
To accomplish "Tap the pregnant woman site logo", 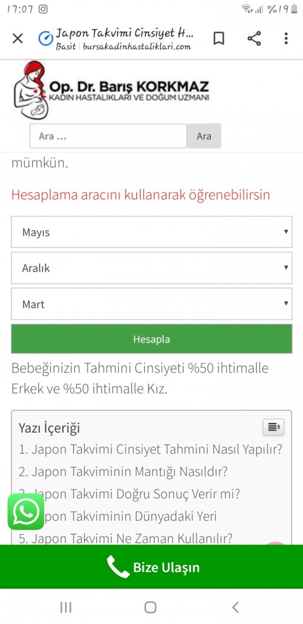I will pos(31,90).
